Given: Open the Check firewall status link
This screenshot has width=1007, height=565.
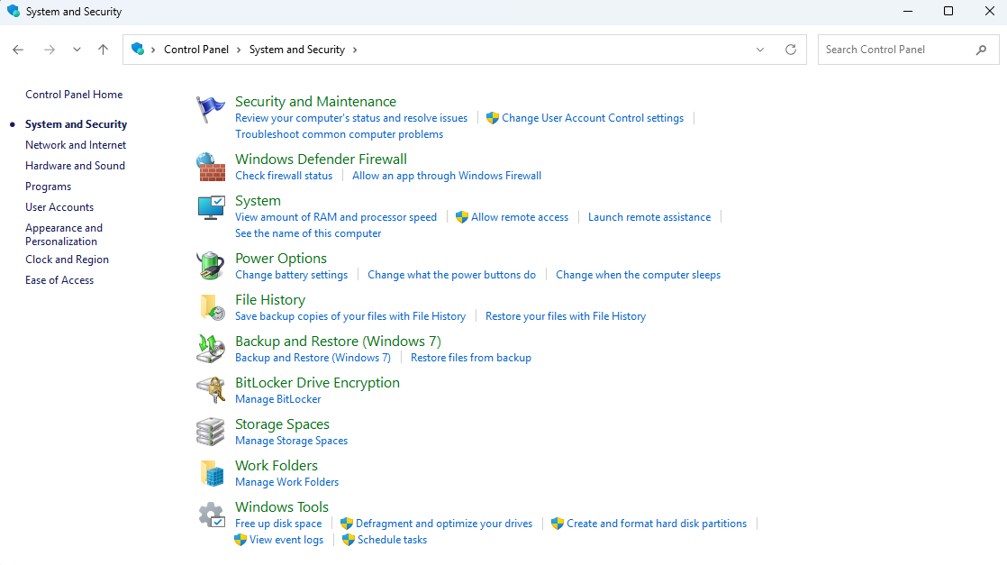Looking at the screenshot, I should [x=284, y=175].
